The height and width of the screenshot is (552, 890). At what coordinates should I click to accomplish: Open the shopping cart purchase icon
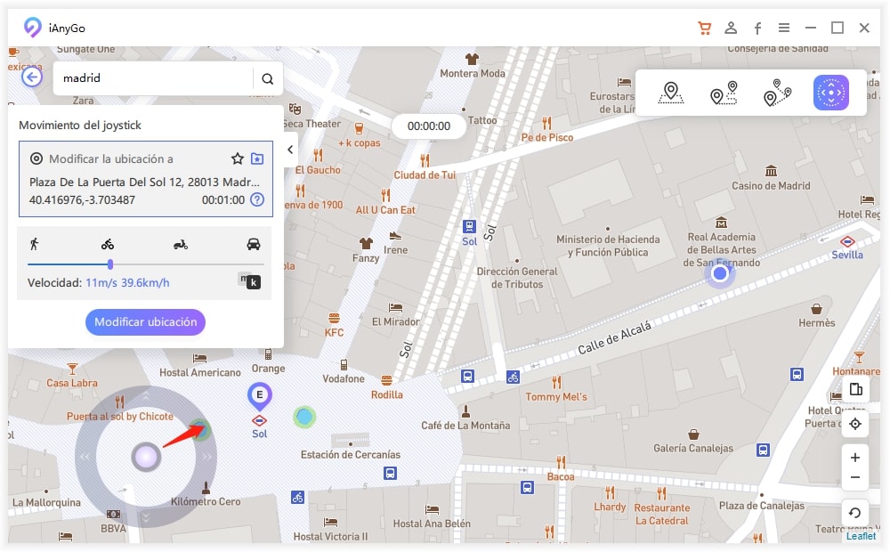coord(704,28)
